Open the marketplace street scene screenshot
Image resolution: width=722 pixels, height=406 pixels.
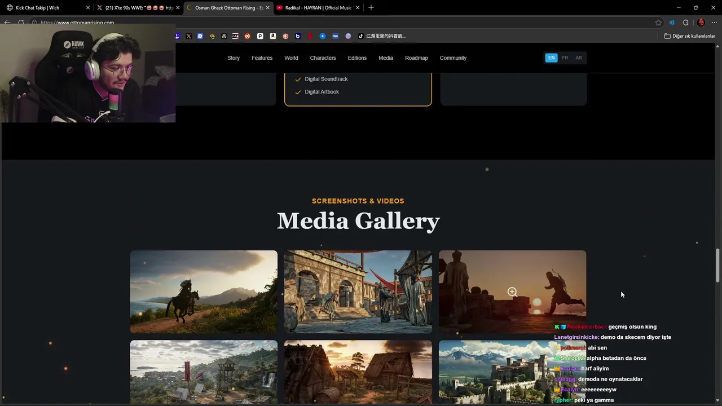point(358,292)
